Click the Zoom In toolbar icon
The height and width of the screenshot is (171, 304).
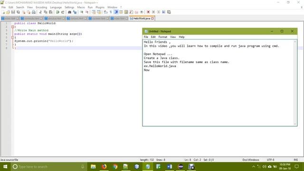point(82,12)
